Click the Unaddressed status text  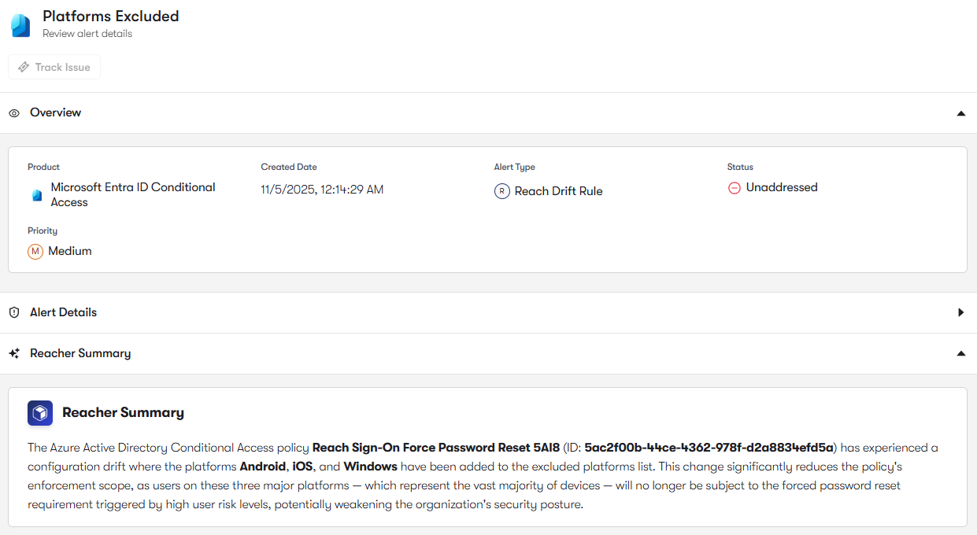782,187
